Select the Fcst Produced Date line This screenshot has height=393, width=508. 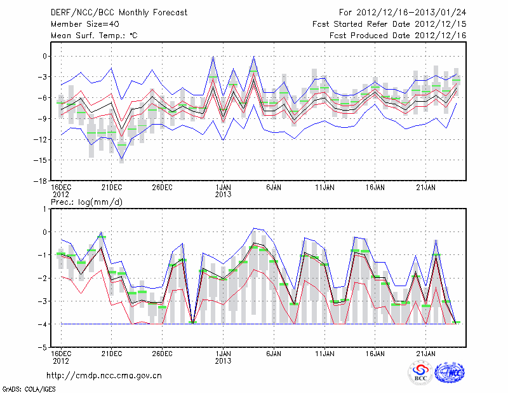(406, 36)
